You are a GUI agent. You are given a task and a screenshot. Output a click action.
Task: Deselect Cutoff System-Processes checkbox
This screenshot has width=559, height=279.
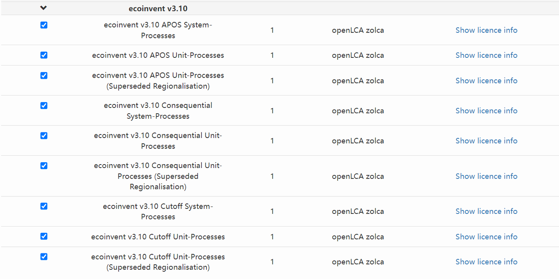coord(44,206)
